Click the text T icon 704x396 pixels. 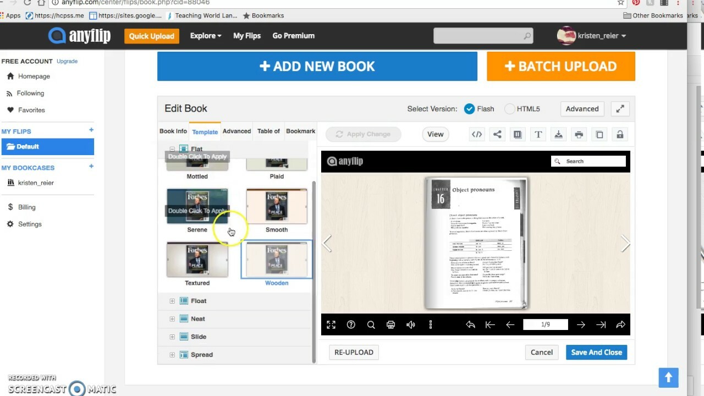pos(538,134)
